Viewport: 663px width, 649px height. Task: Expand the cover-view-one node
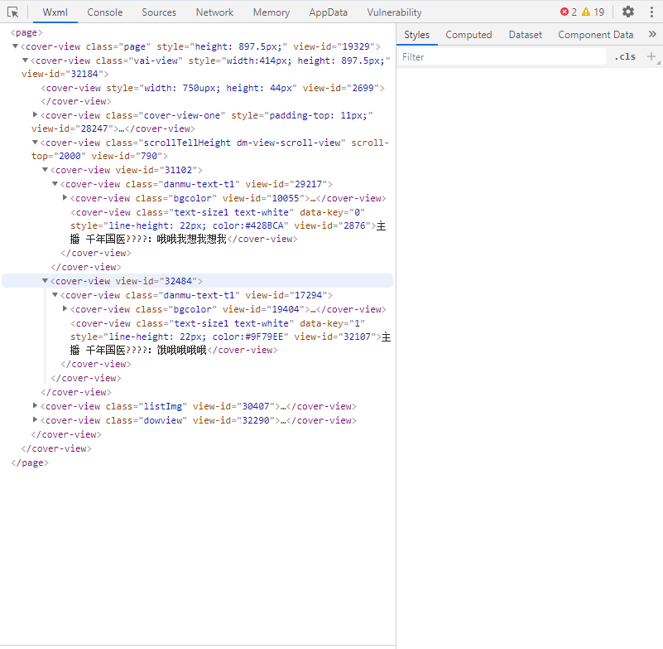pyautogui.click(x=36, y=114)
